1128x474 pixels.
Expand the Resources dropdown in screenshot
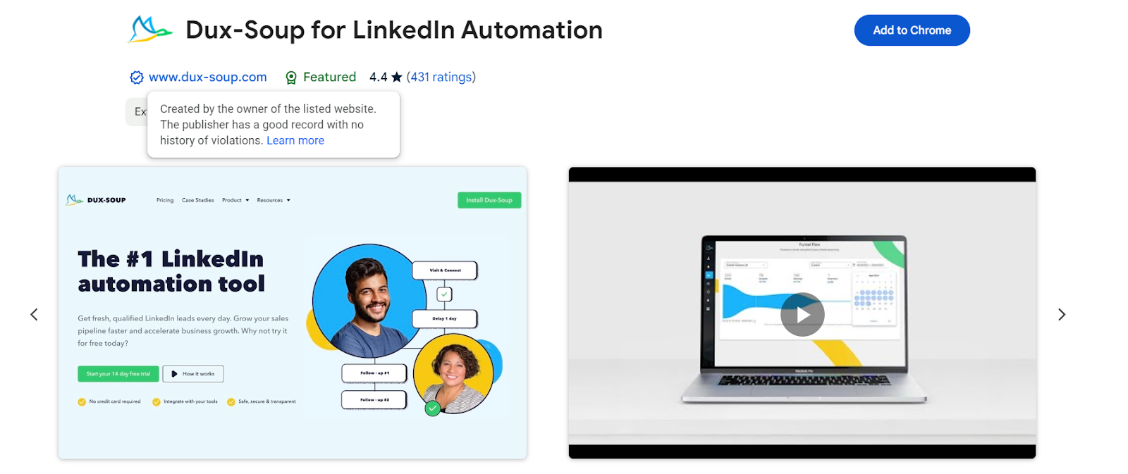tap(274, 200)
